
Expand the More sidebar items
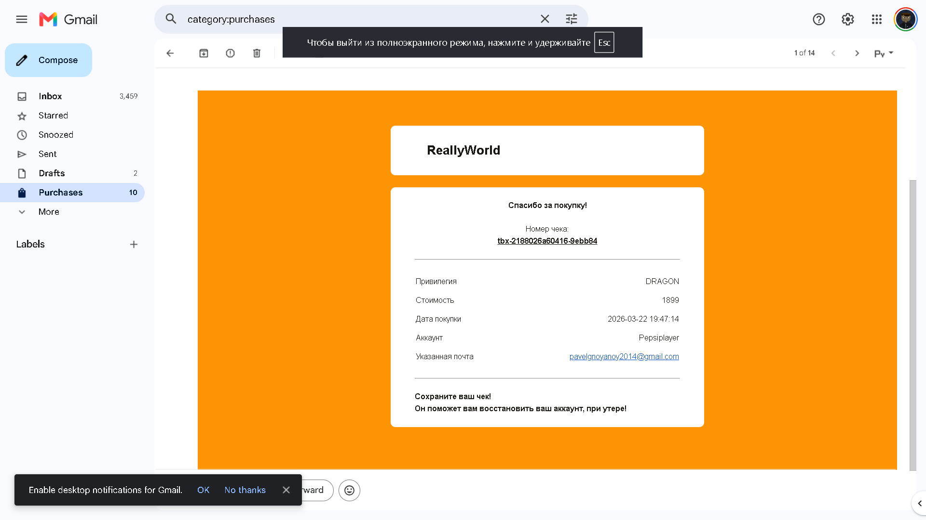pos(72,212)
